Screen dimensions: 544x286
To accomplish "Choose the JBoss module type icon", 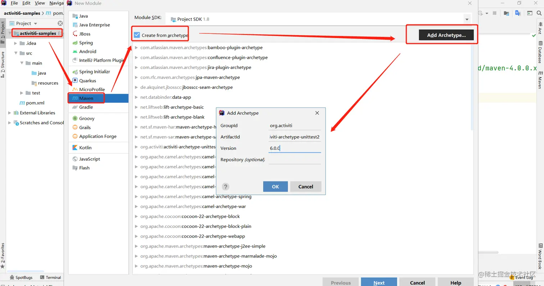I will tap(75, 34).
